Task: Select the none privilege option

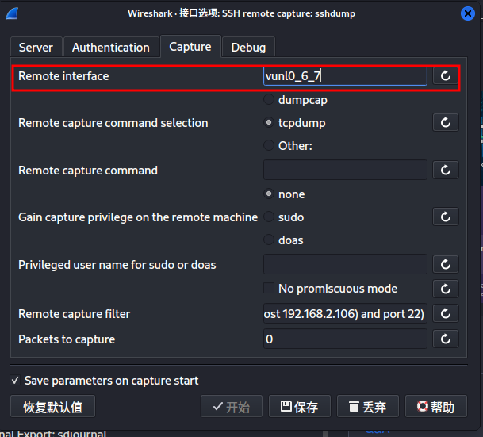Action: [x=269, y=194]
